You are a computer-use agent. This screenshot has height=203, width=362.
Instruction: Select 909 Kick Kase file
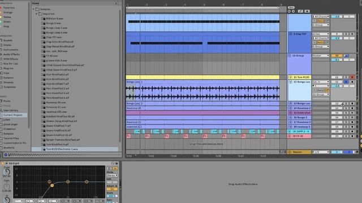tap(54, 19)
